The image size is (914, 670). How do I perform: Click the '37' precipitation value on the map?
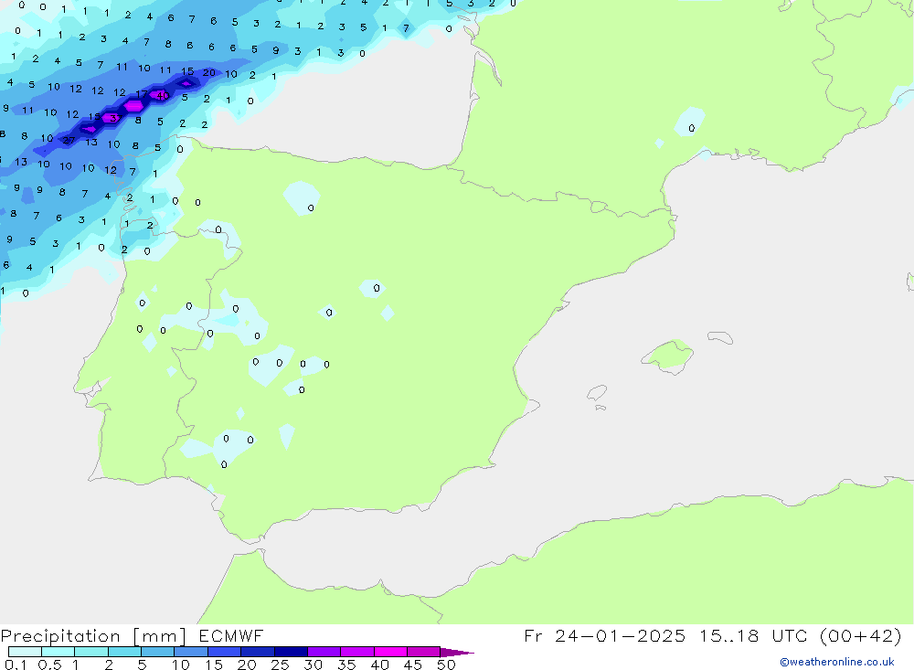coord(113,118)
